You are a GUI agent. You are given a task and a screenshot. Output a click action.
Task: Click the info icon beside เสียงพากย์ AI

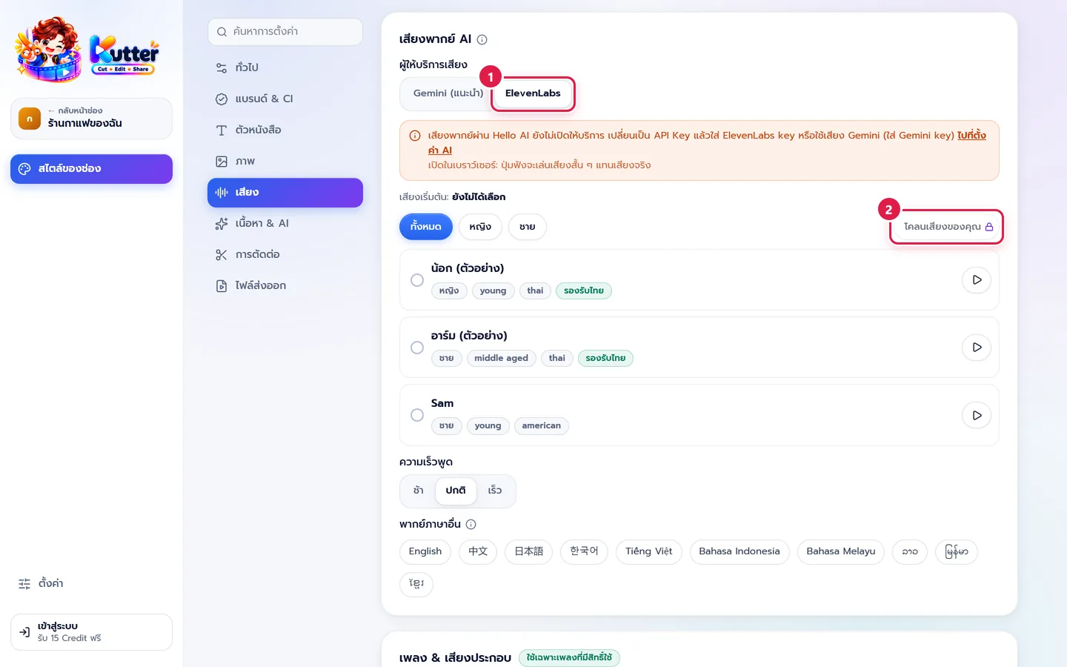(482, 39)
